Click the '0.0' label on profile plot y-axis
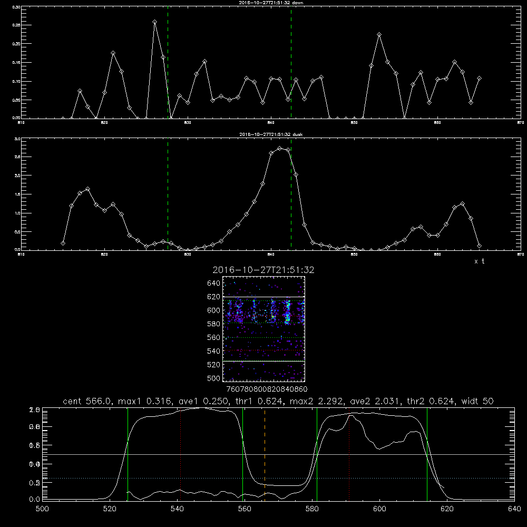 coord(35,499)
